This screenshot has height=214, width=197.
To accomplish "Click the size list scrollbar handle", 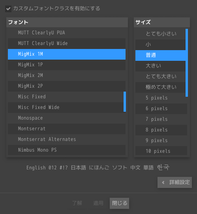I will pos(187,63).
